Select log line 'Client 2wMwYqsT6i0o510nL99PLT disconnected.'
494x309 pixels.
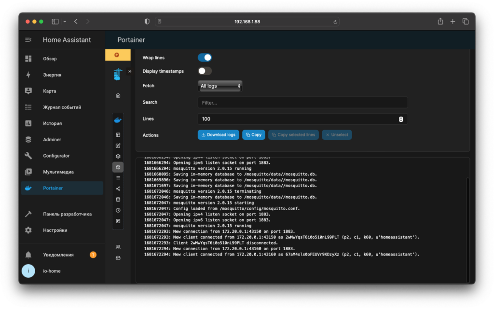click(x=211, y=243)
